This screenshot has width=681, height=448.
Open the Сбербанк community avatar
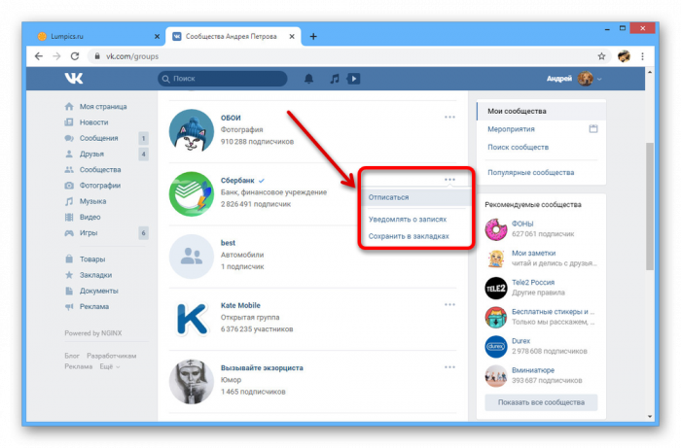click(193, 192)
